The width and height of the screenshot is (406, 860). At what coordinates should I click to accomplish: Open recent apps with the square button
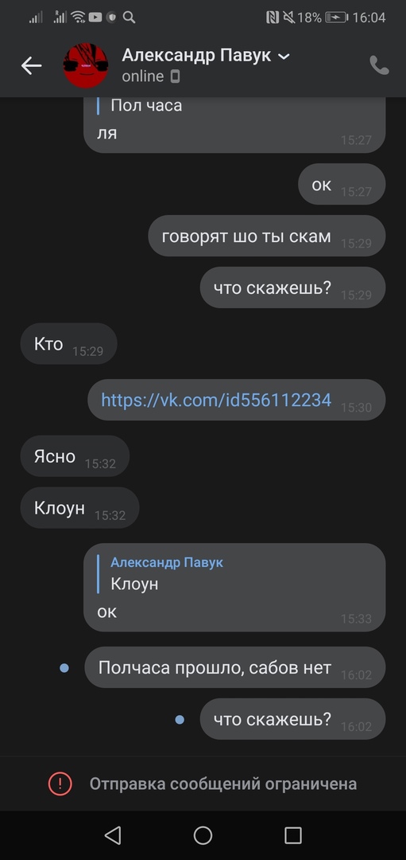293,835
